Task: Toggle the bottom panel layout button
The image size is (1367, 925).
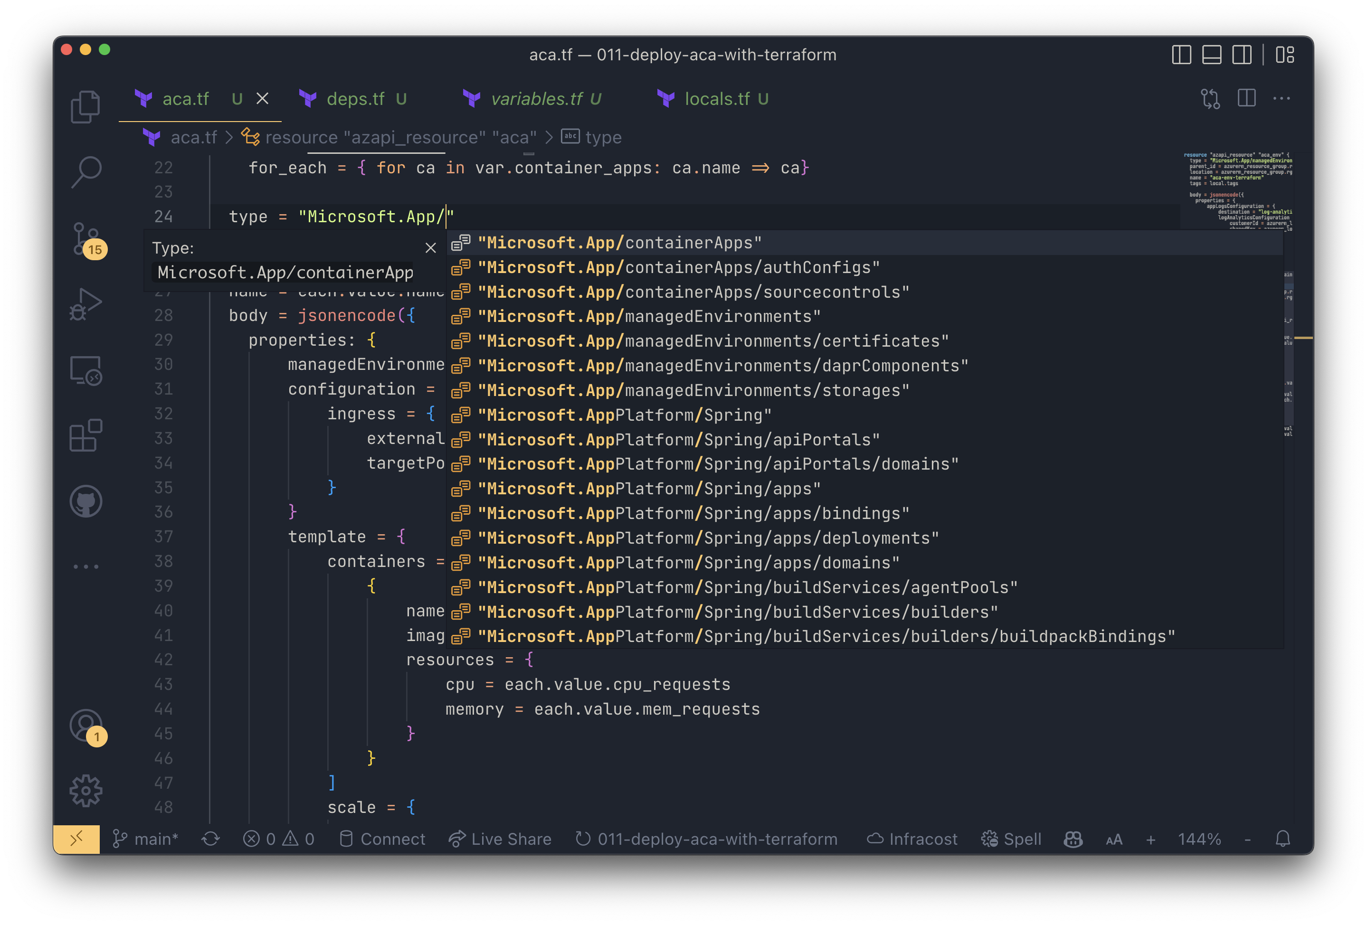Action: click(1212, 55)
